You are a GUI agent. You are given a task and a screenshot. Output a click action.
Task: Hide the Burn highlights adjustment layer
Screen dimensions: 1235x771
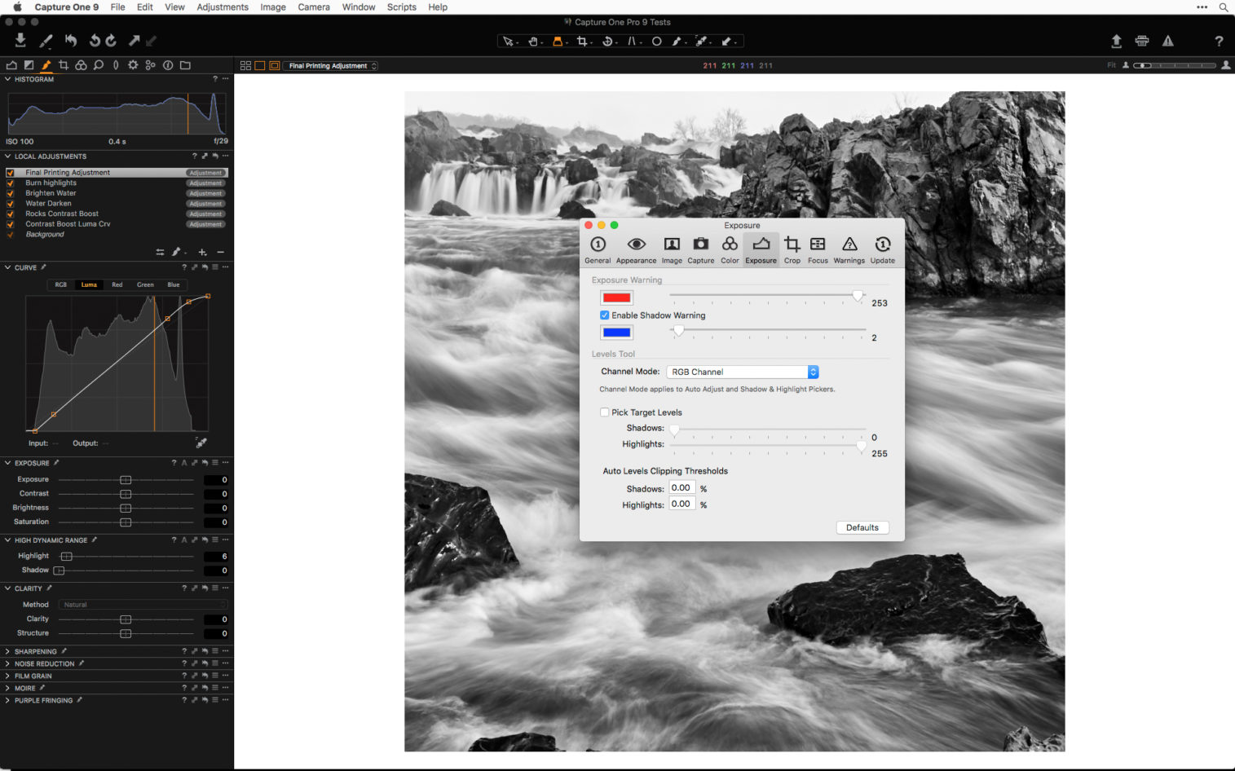tap(10, 183)
